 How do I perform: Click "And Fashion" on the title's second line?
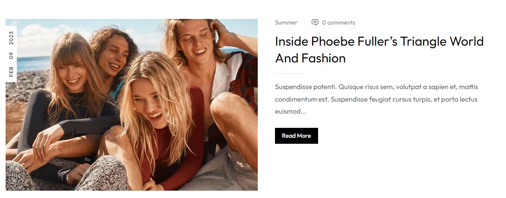(x=310, y=59)
